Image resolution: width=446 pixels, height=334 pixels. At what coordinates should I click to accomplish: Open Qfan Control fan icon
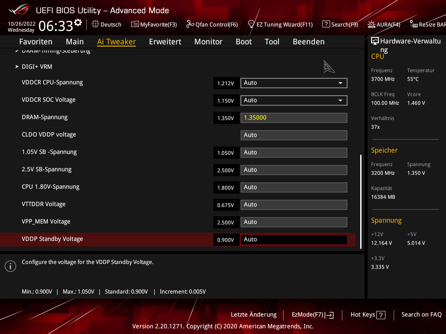click(190, 24)
